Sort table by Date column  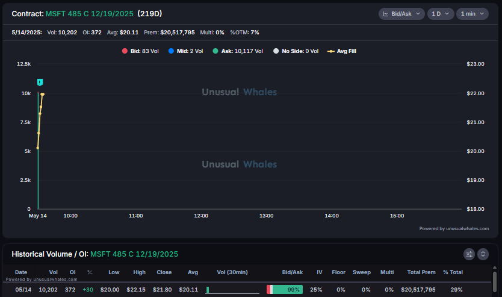pyautogui.click(x=21, y=272)
